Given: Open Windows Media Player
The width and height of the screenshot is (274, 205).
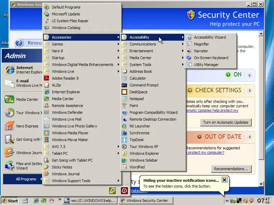Looking at the screenshot, I should pos(82,133).
